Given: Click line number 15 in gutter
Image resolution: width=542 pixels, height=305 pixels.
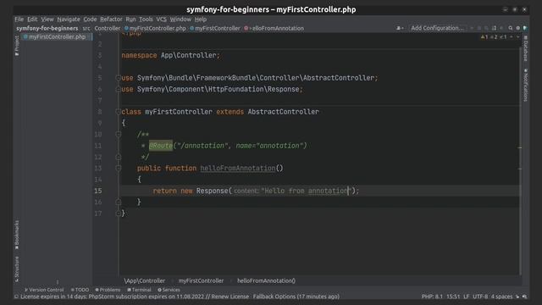Looking at the screenshot, I should (x=98, y=191).
